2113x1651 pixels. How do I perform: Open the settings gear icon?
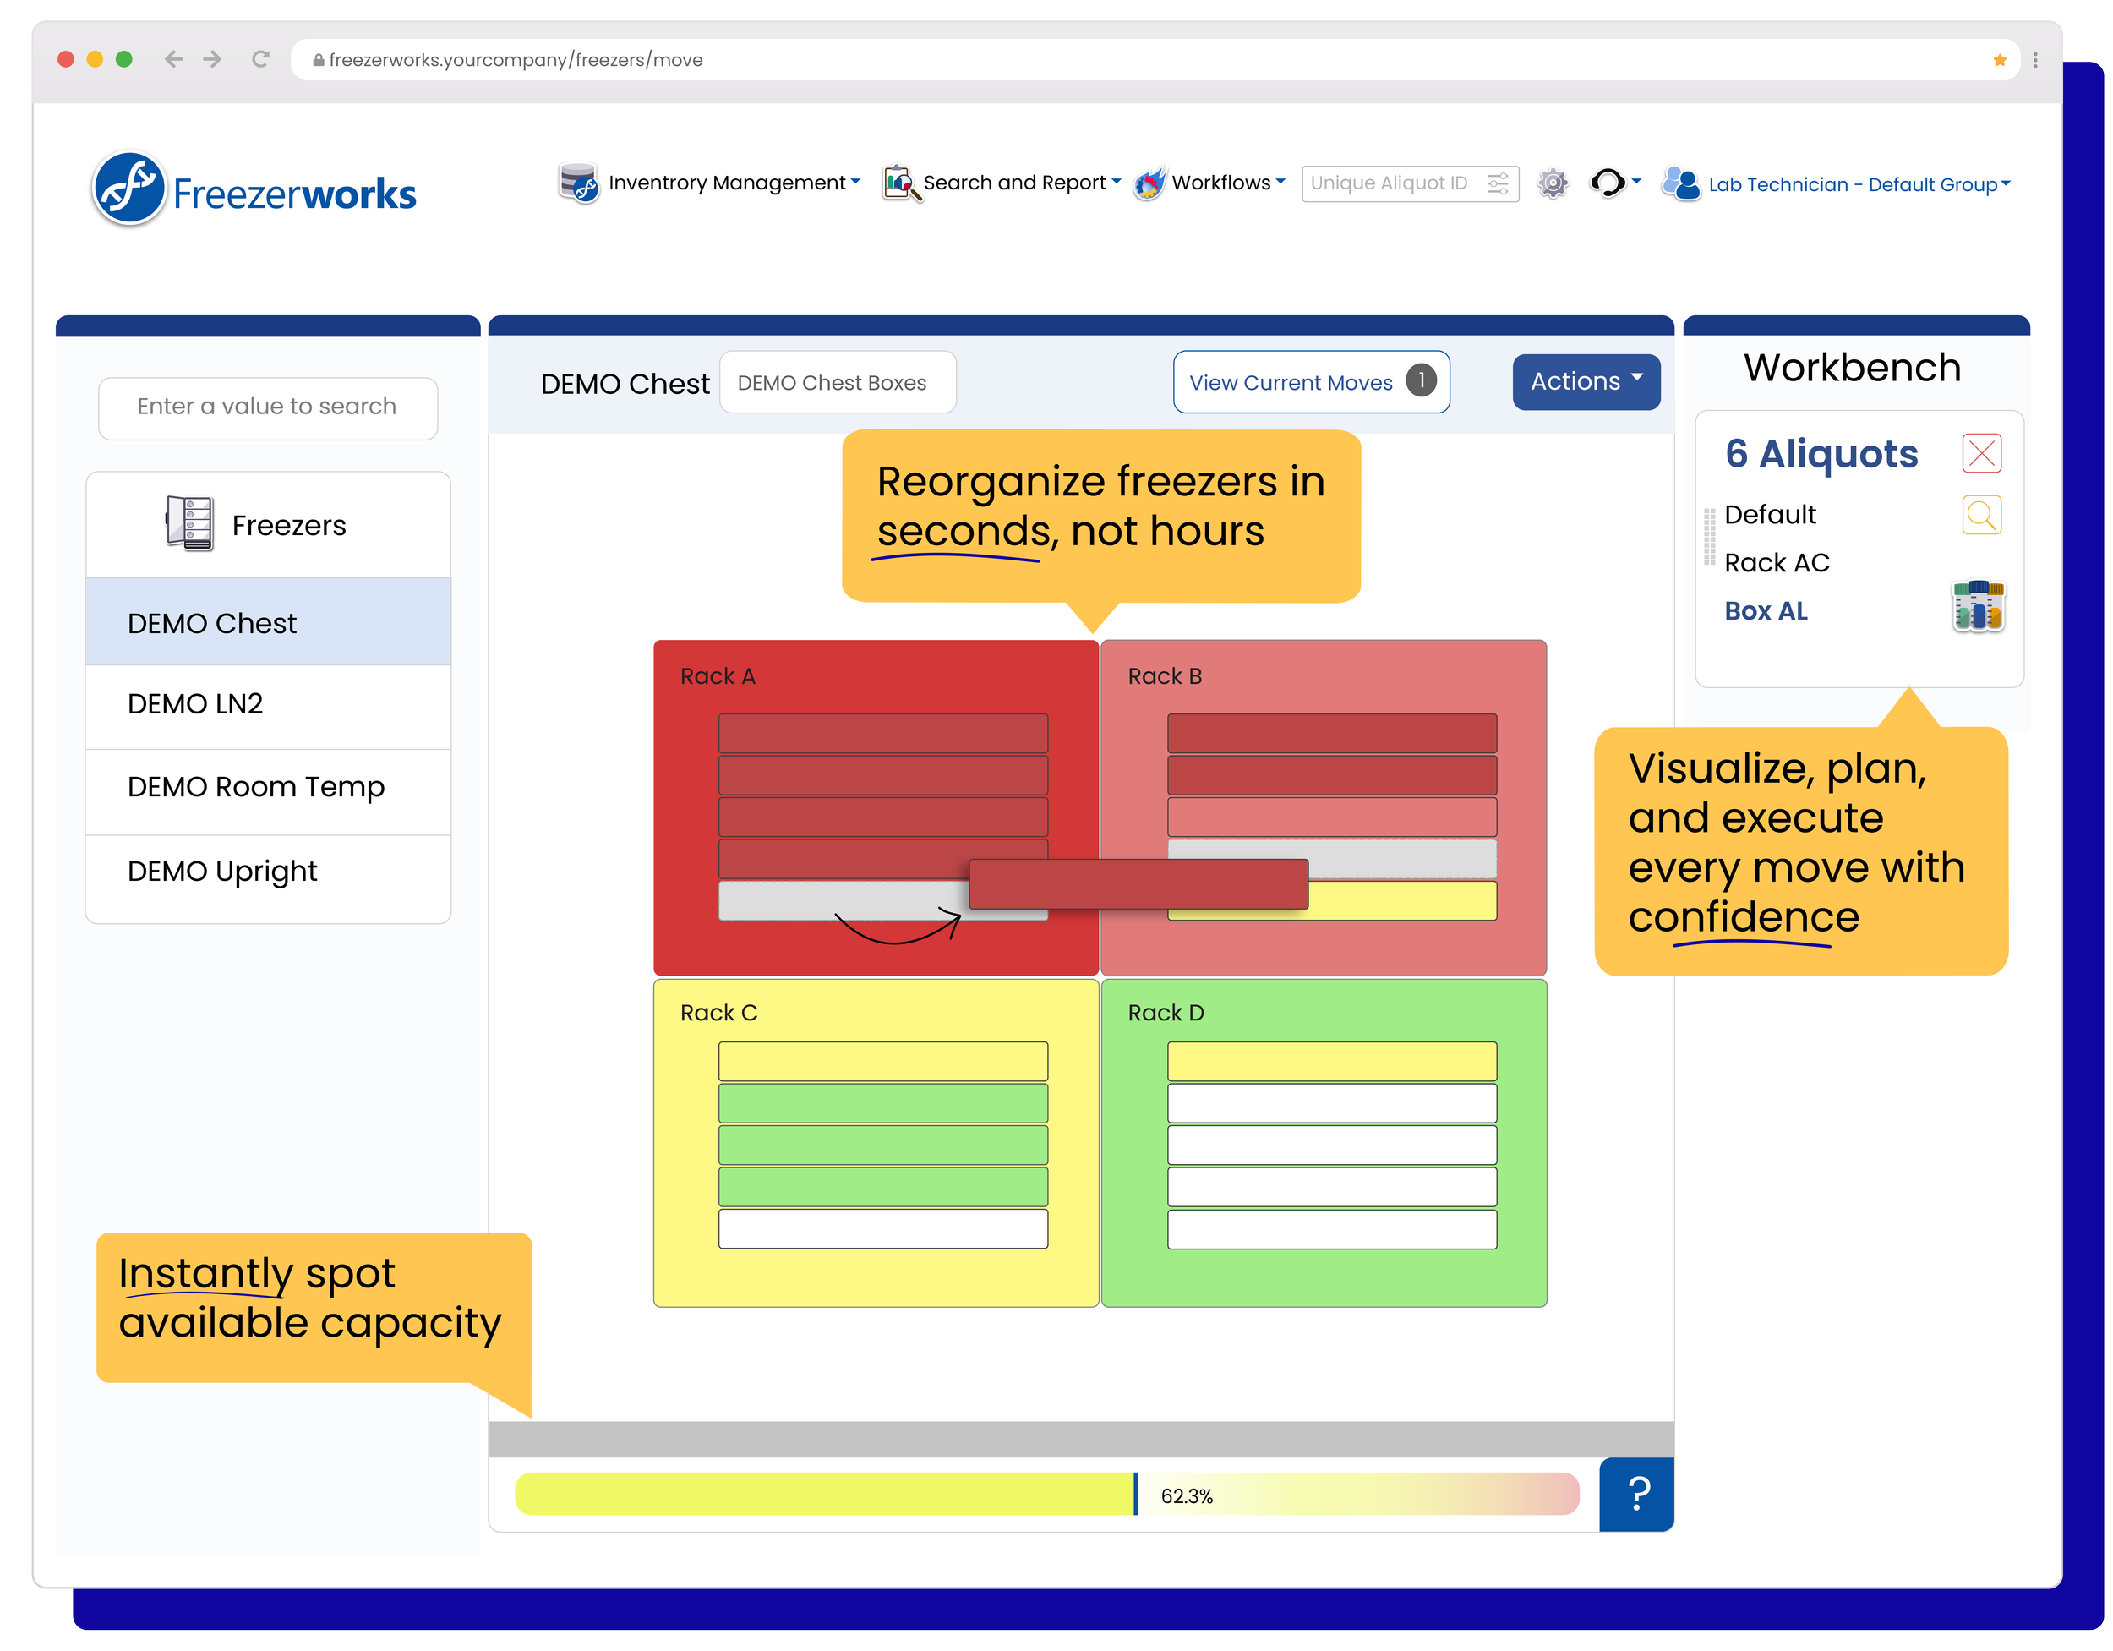point(1552,183)
